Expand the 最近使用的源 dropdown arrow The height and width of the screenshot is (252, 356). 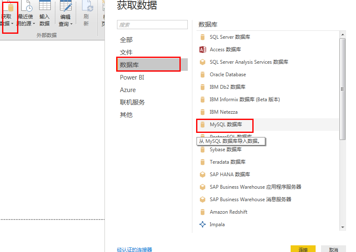(x=34, y=24)
